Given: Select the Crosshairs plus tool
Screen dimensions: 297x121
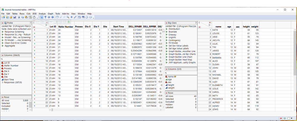Looking at the screenshot, I should (71, 17).
